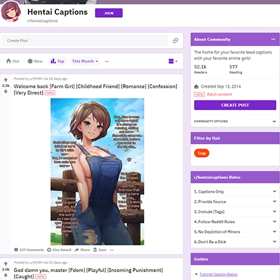Click the link icon in Create Post bar

click(175, 40)
